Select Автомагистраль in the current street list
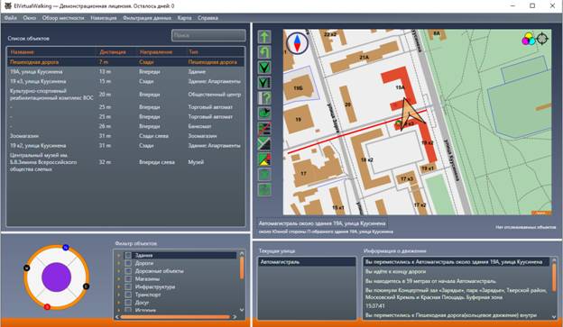This screenshot has width=563, height=327. pyautogui.click(x=307, y=262)
